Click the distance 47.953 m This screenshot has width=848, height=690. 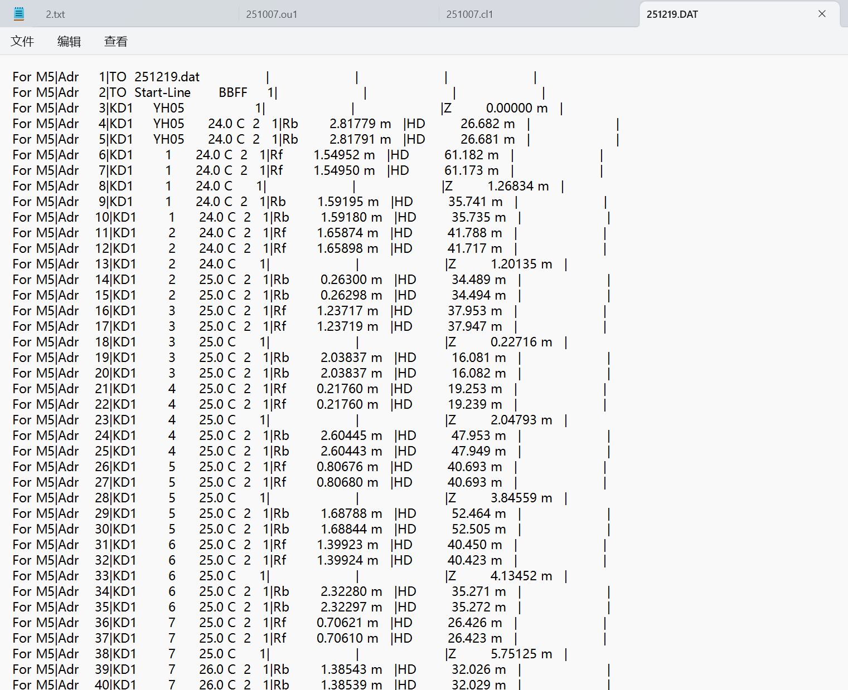479,435
